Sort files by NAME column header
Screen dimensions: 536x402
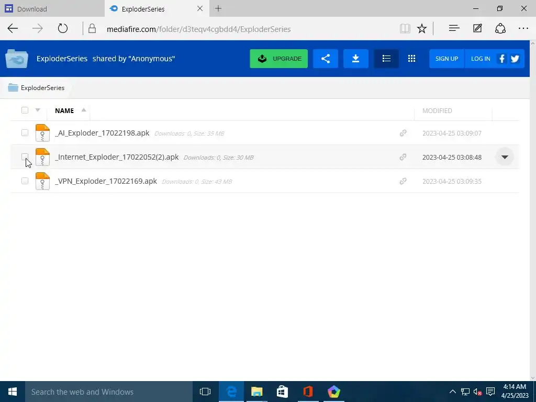pyautogui.click(x=64, y=111)
